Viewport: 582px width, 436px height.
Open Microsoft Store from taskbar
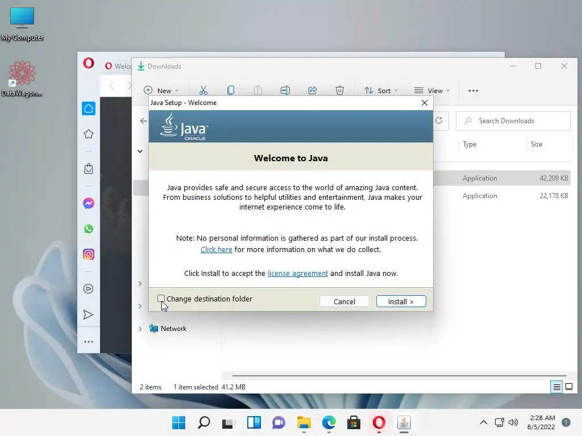[354, 422]
